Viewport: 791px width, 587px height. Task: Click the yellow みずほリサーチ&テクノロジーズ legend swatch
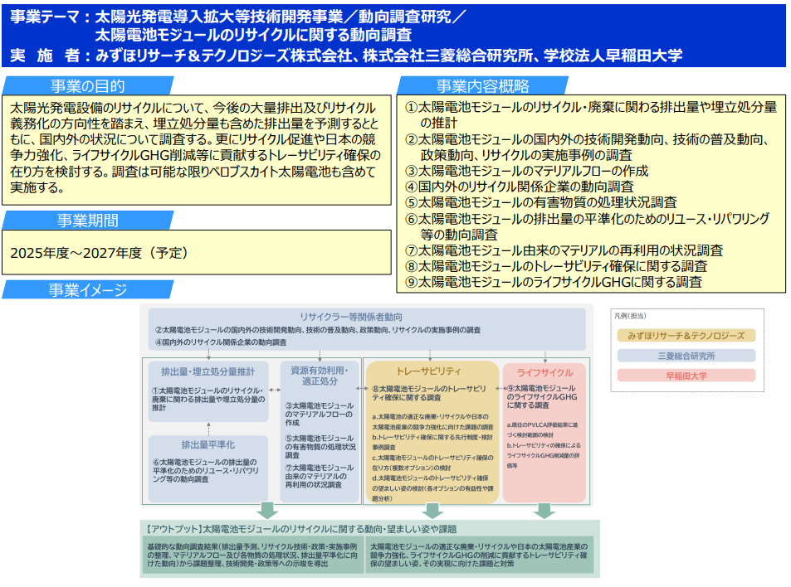pos(686,336)
